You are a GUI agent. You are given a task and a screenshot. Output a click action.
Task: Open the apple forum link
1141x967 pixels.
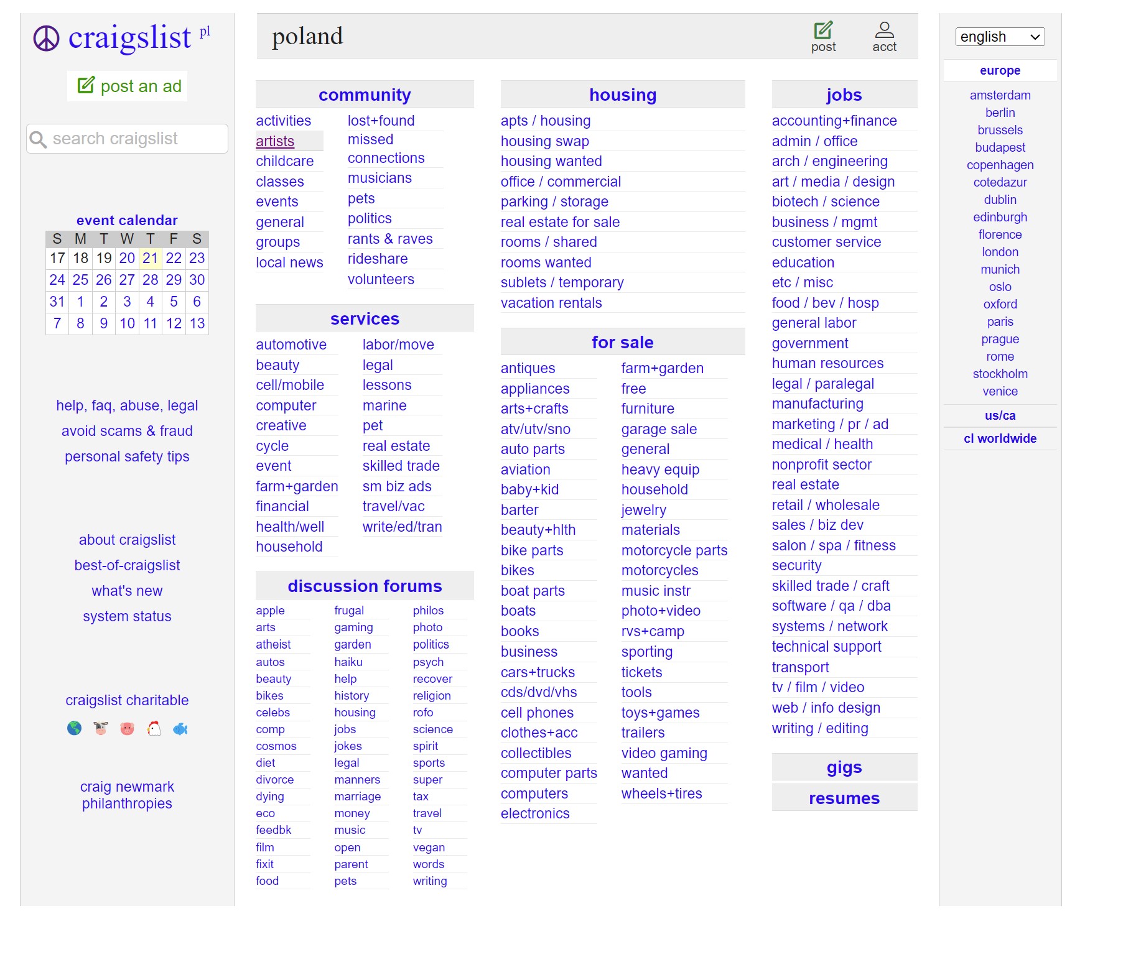270,610
